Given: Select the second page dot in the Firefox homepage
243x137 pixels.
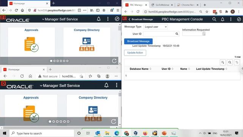Looking at the screenshot, I should pos(54,61).
